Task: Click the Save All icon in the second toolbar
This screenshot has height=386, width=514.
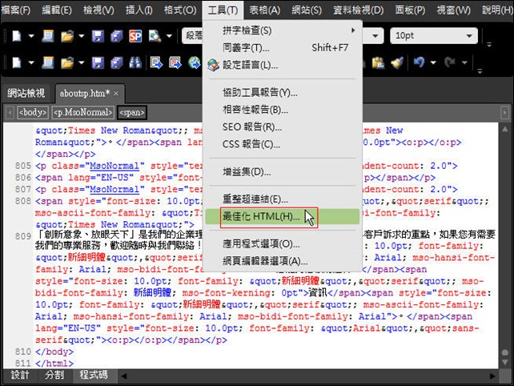Action: tap(116, 62)
